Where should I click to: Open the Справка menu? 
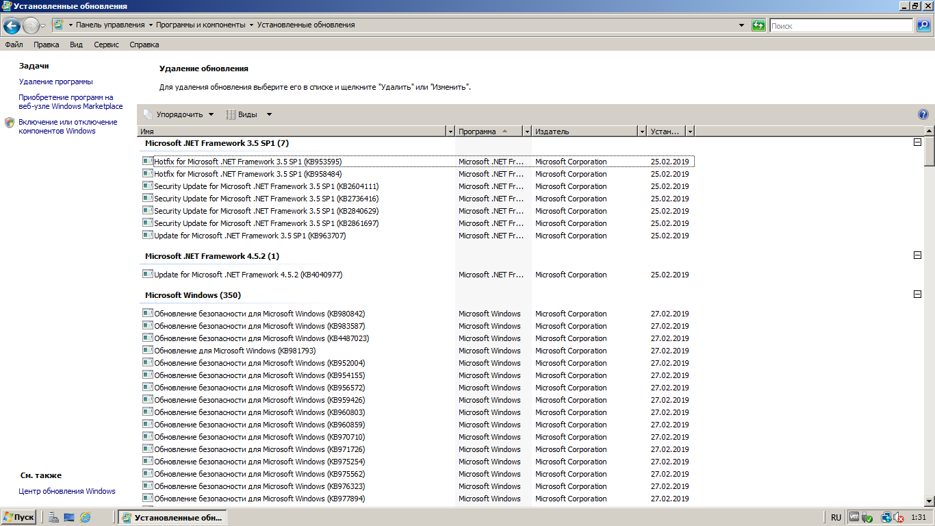click(x=144, y=45)
